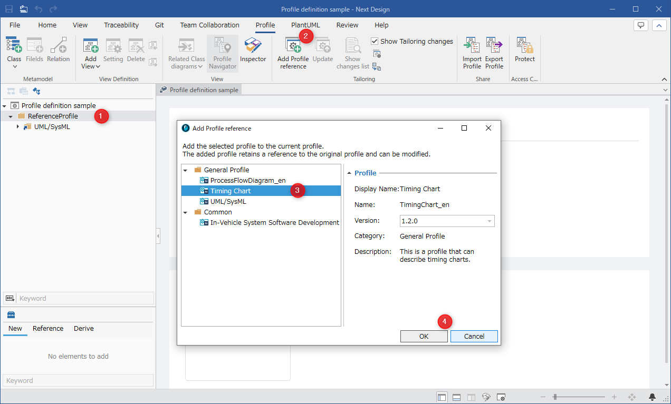Close the Add Profile reference dialog

click(488, 128)
